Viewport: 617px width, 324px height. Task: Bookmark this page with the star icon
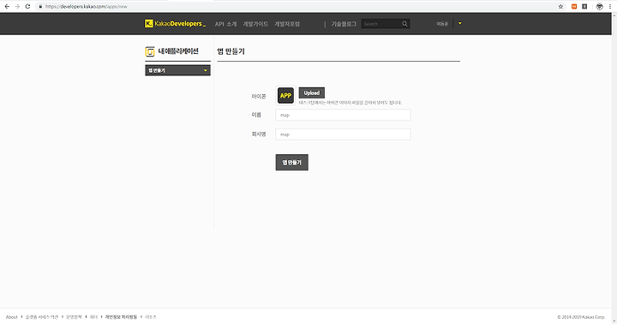560,6
